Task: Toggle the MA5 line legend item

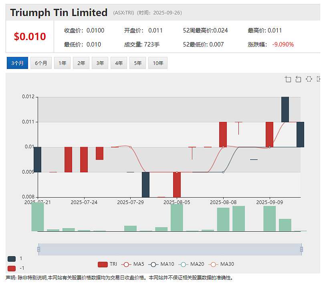Action: click(x=133, y=264)
